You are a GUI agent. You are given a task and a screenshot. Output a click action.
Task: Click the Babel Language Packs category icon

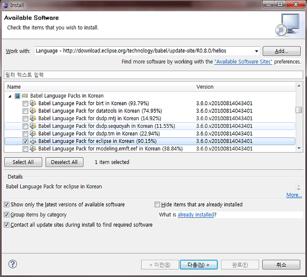click(x=25, y=96)
